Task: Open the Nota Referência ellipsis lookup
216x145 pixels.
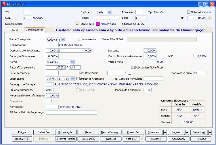Action: click(129, 73)
